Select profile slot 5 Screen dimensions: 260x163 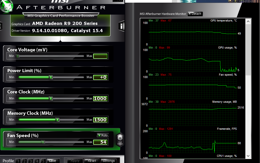click(x=43, y=161)
